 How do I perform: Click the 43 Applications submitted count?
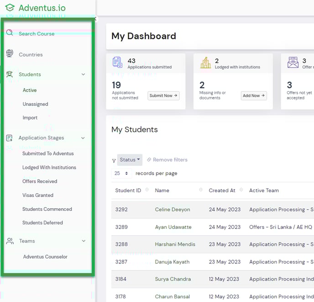[131, 61]
